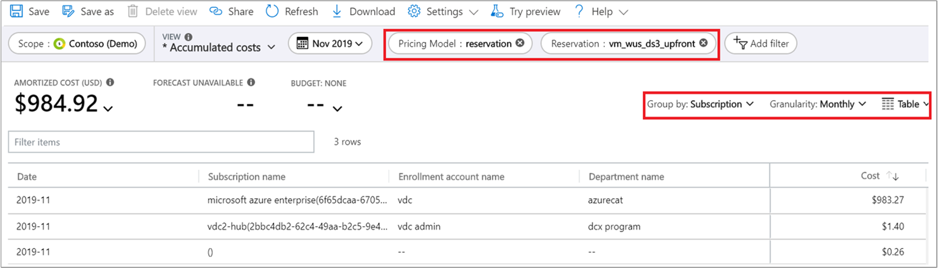Image resolution: width=938 pixels, height=268 pixels.
Task: Click the Pricing Model reservation filter pill
Action: click(460, 44)
